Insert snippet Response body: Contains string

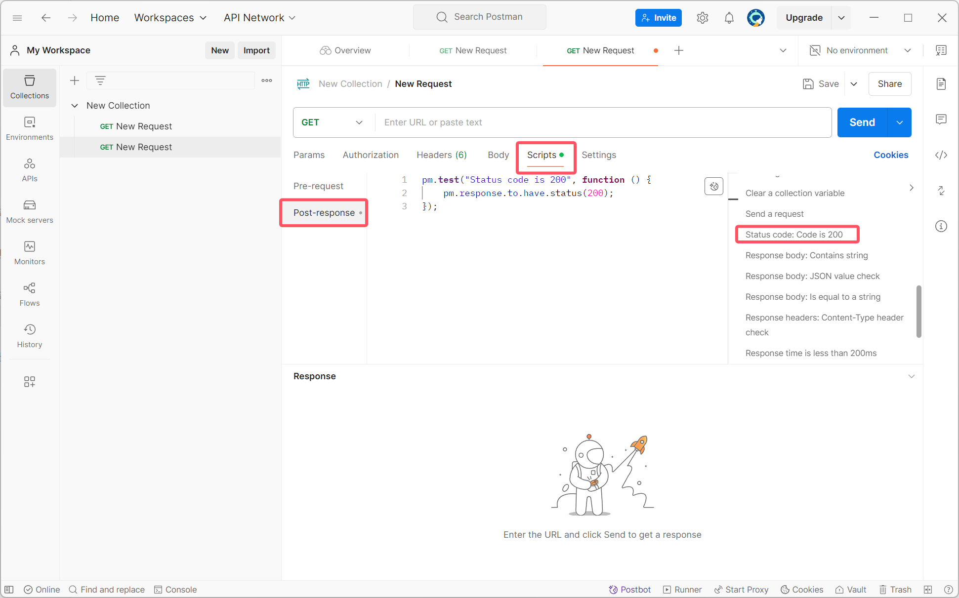pos(806,255)
